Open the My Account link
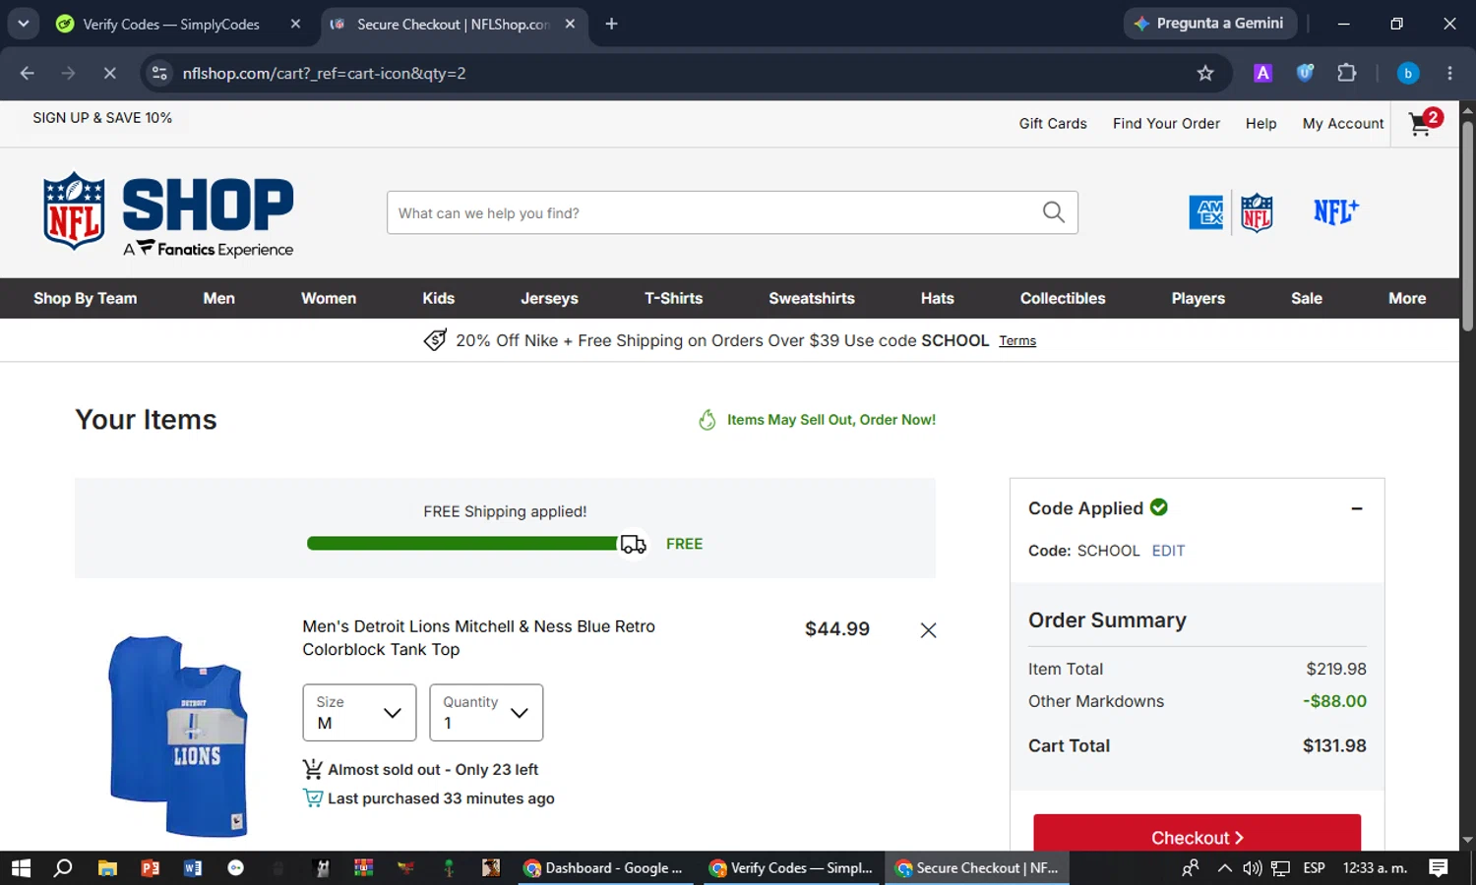The height and width of the screenshot is (885, 1476). coord(1343,123)
